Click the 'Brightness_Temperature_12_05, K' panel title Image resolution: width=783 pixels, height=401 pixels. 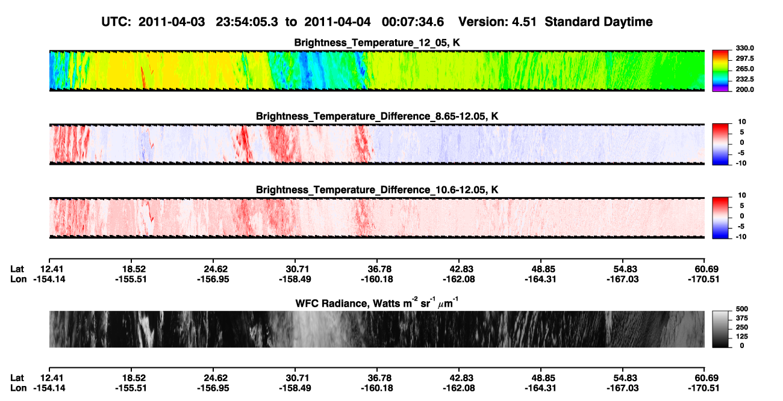click(377, 43)
